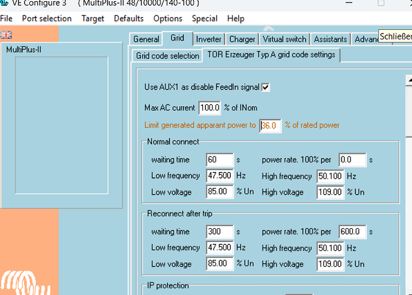The width and height of the screenshot is (412, 295).
Task: Open the Special menu
Action: (x=205, y=19)
